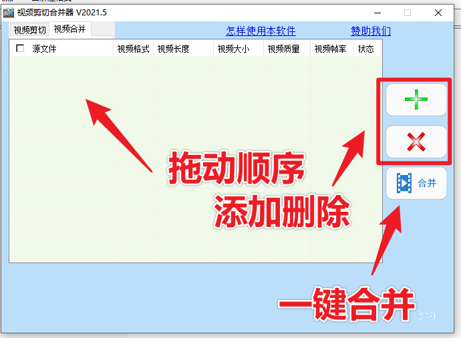Click the 视频大小 column header
The height and width of the screenshot is (338, 461).
click(x=239, y=49)
